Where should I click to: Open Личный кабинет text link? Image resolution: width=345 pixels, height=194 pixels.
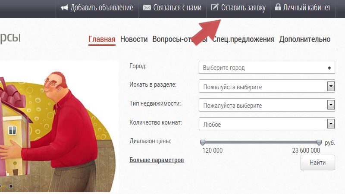pyautogui.click(x=307, y=8)
